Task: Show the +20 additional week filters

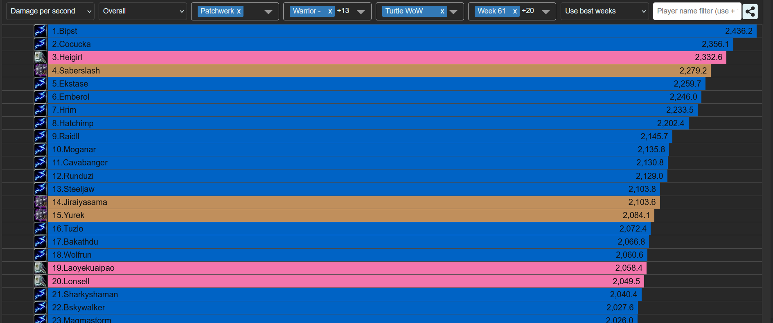Action: click(x=528, y=11)
